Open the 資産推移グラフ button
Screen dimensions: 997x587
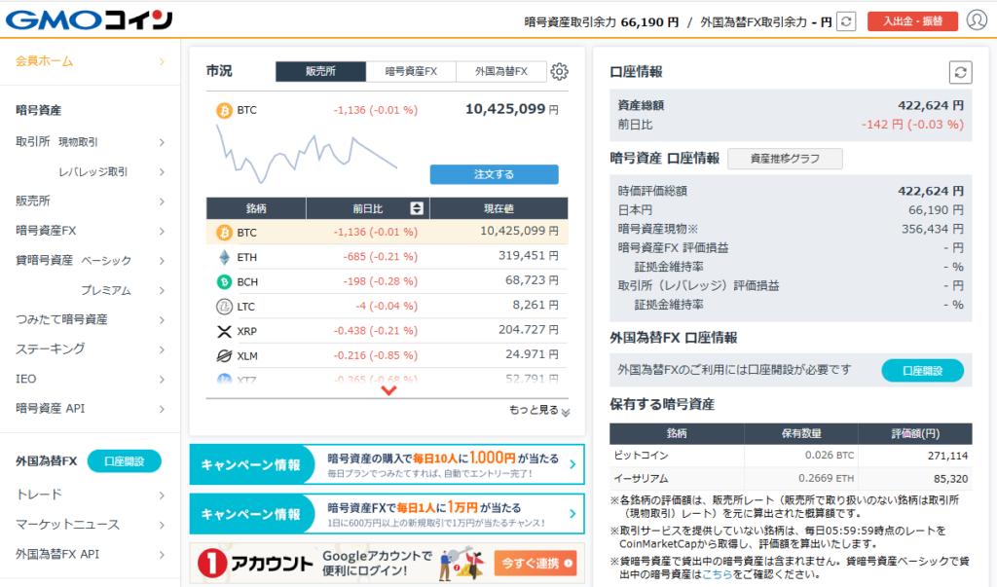pyautogui.click(x=785, y=159)
